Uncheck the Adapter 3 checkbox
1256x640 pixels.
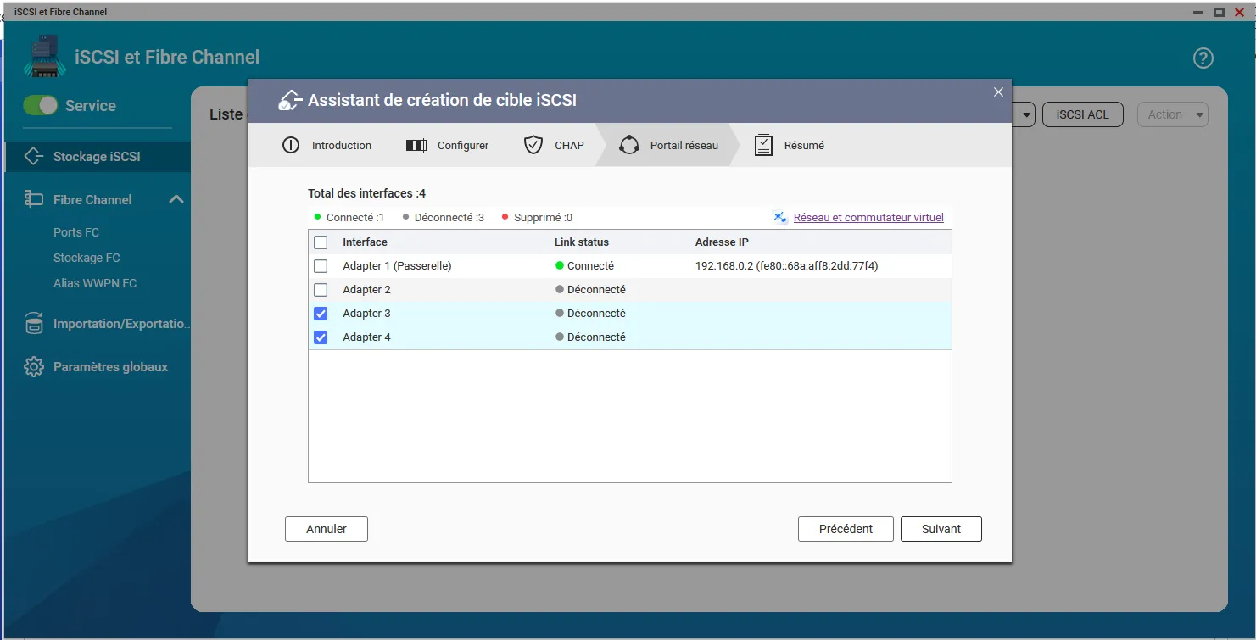(321, 314)
